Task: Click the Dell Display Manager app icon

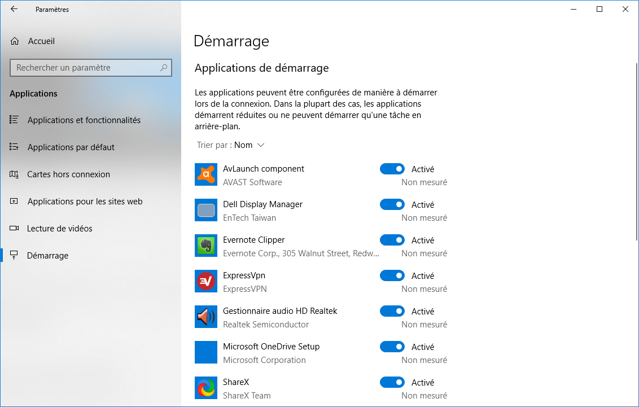Action: [x=206, y=210]
